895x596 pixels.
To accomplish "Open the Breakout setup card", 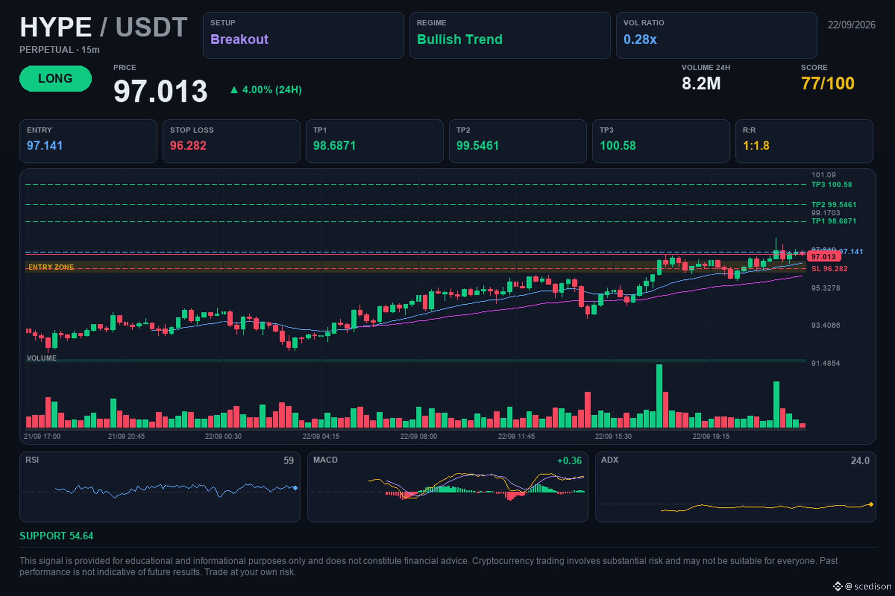I will [x=303, y=35].
